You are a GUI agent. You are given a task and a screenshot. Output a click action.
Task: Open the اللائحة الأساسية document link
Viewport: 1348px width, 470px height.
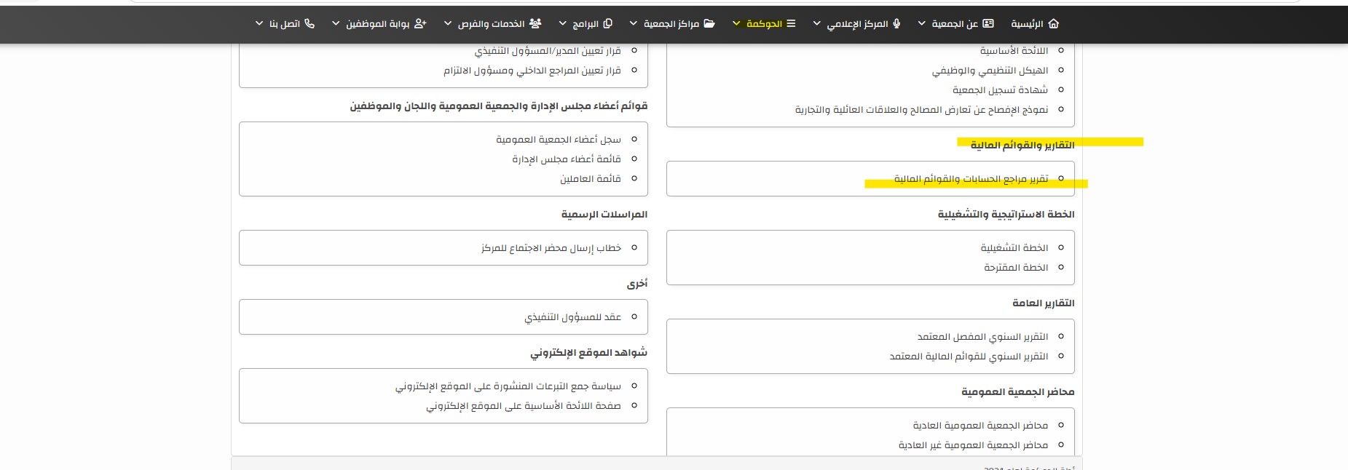[x=1014, y=51]
